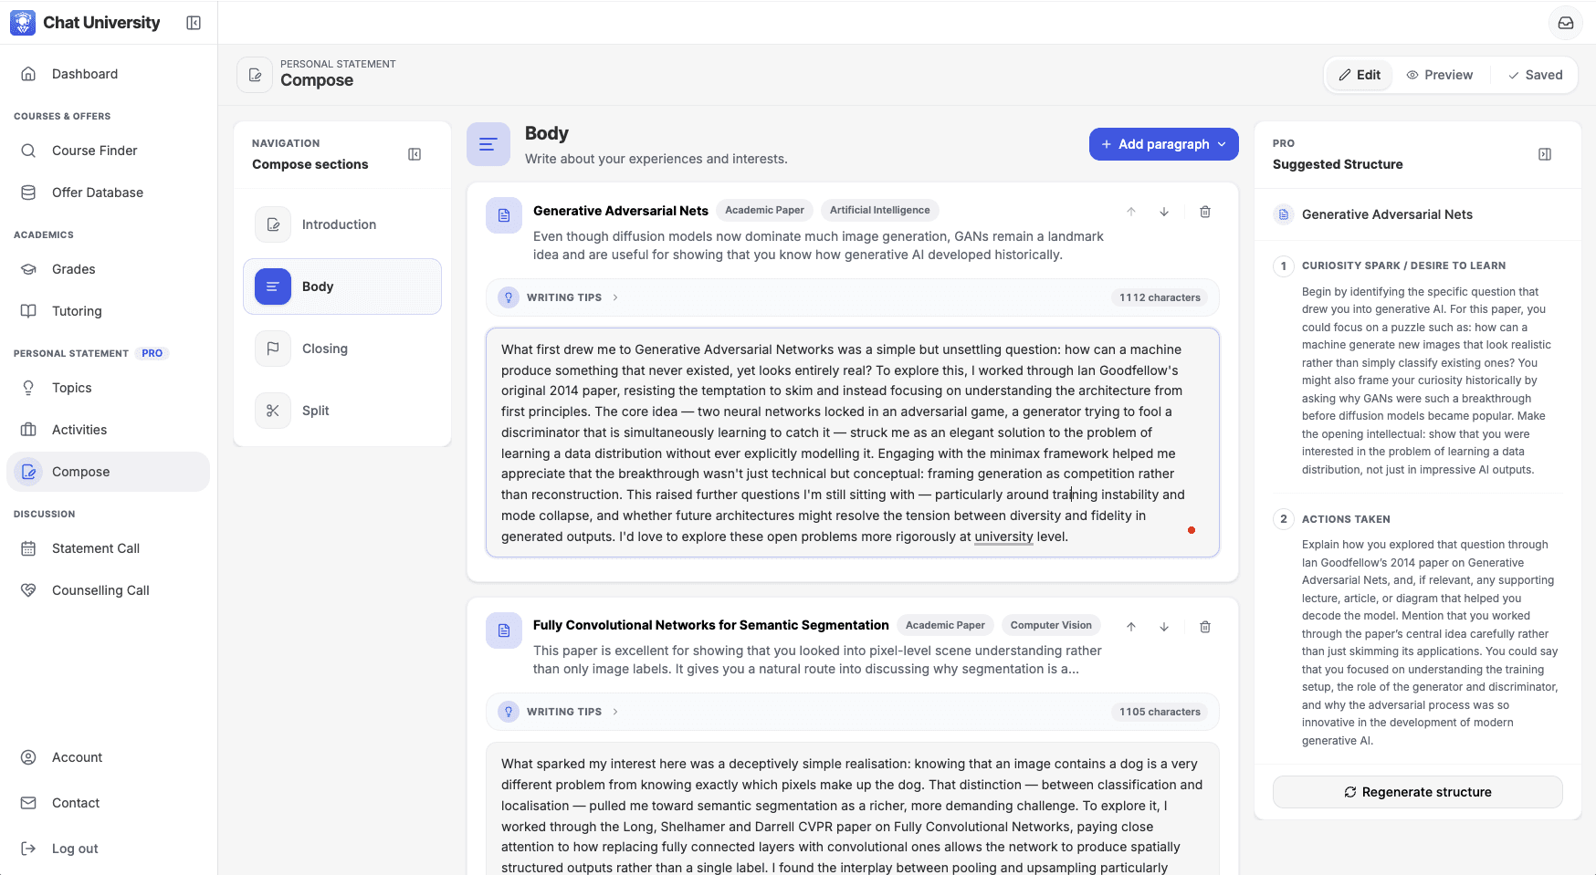Open the Split section

click(342, 411)
